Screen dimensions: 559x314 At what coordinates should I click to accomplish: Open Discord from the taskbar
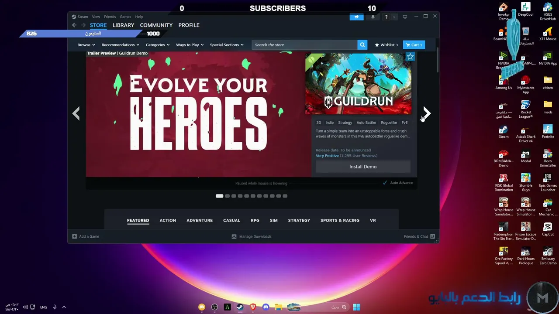click(266, 307)
